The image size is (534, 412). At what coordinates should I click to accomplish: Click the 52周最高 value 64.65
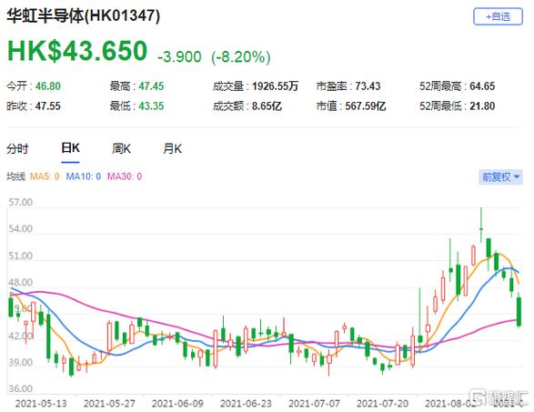482,86
